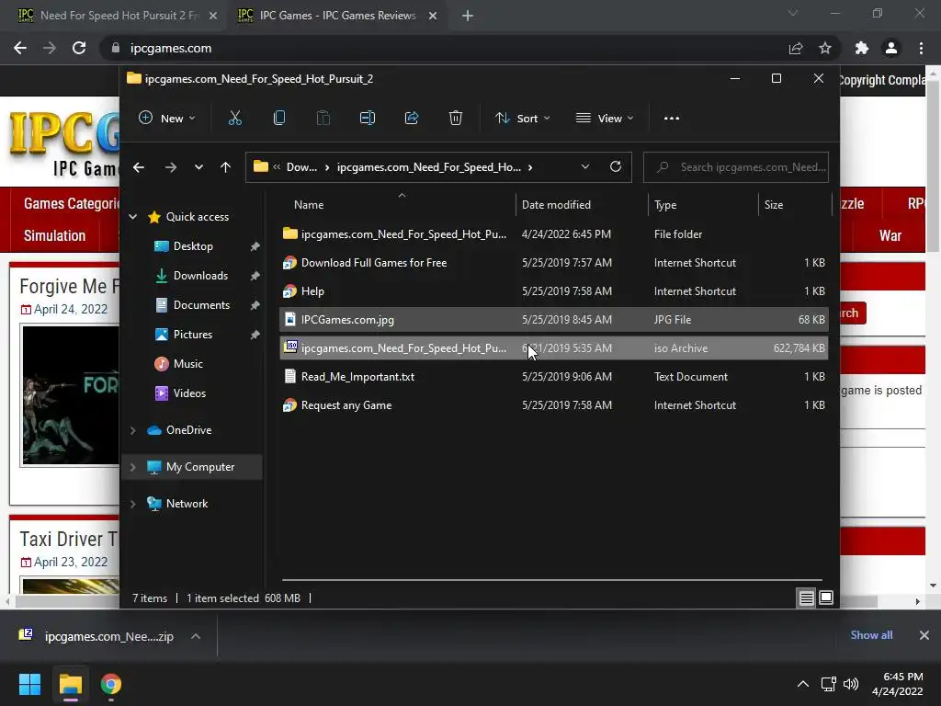Refresh the Explorer folder view
This screenshot has width=941, height=706.
point(615,167)
